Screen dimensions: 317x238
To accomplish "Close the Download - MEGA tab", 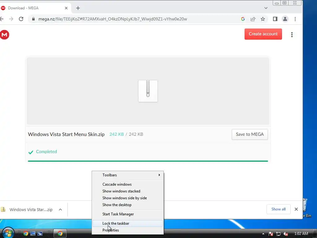I will tap(66, 8).
